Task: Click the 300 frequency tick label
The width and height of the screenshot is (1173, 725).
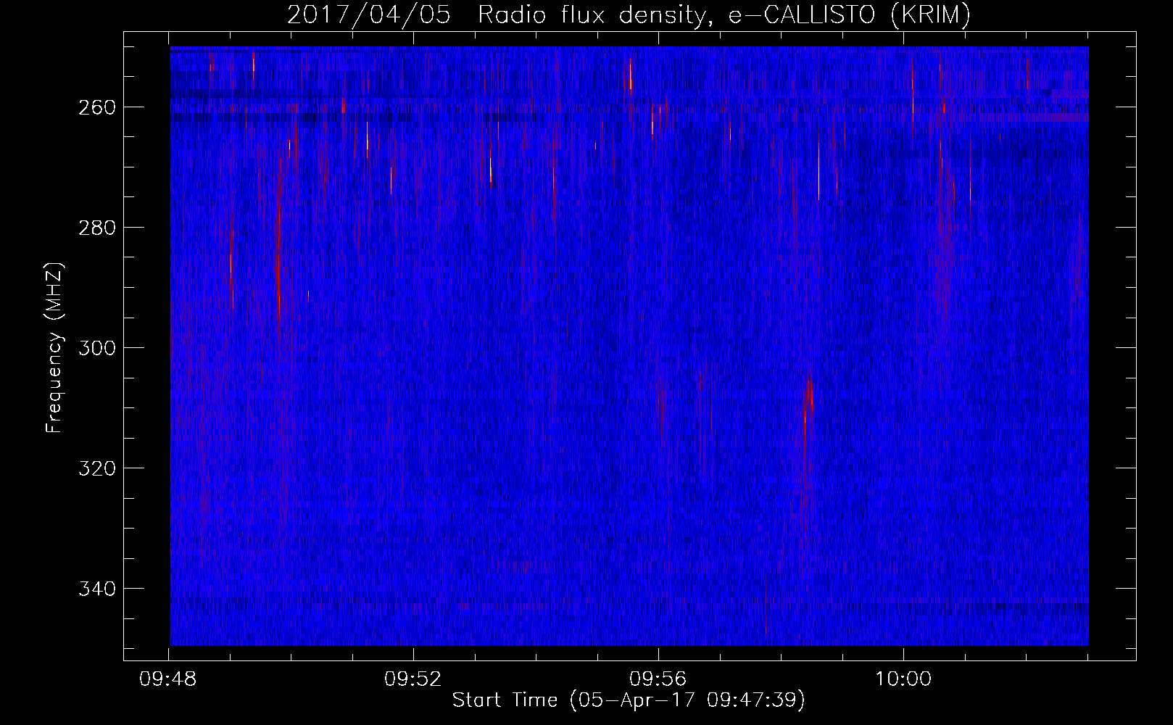Action: point(96,348)
